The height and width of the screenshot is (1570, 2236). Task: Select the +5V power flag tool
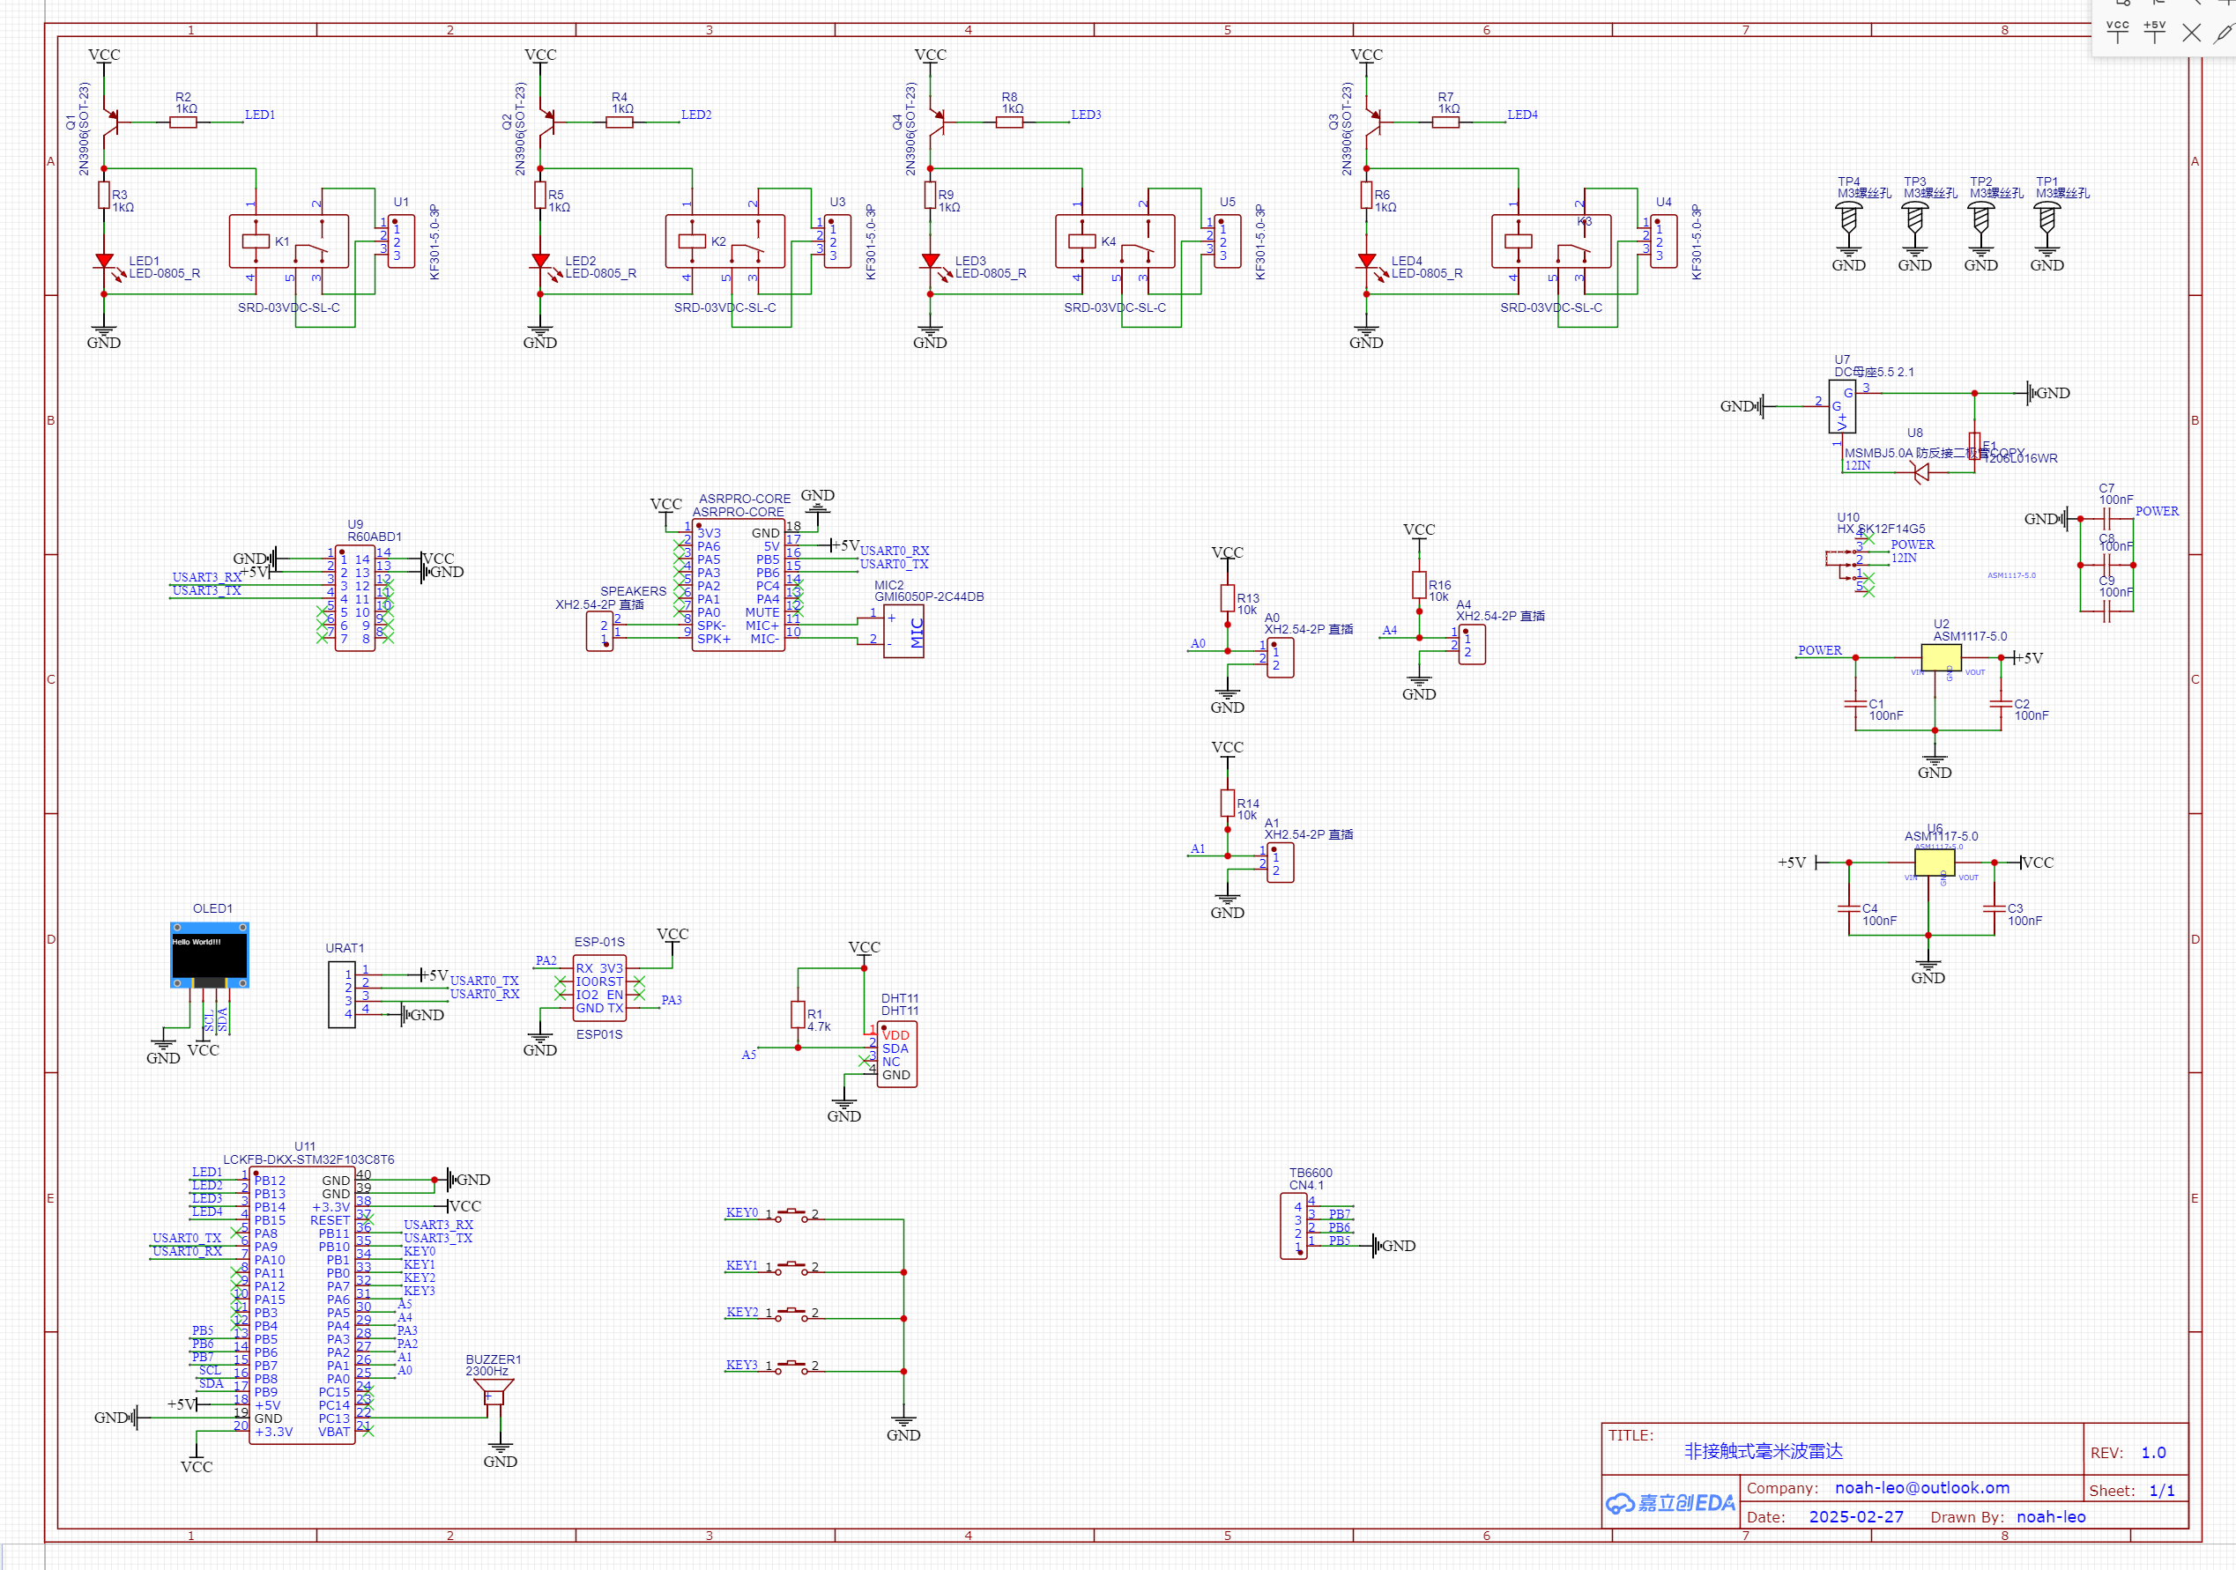(x=2154, y=31)
